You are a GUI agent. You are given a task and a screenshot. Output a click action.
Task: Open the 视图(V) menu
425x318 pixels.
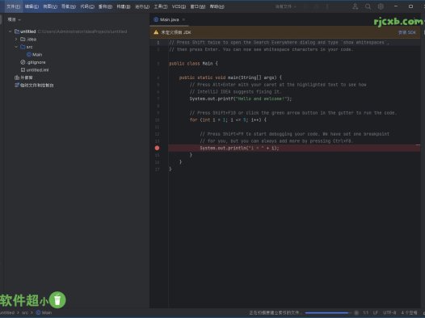(50, 6)
